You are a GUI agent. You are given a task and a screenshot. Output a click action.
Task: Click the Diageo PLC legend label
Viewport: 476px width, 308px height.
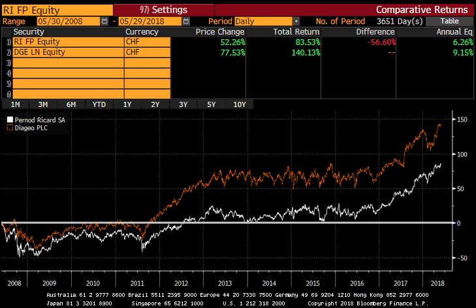click(x=31, y=128)
